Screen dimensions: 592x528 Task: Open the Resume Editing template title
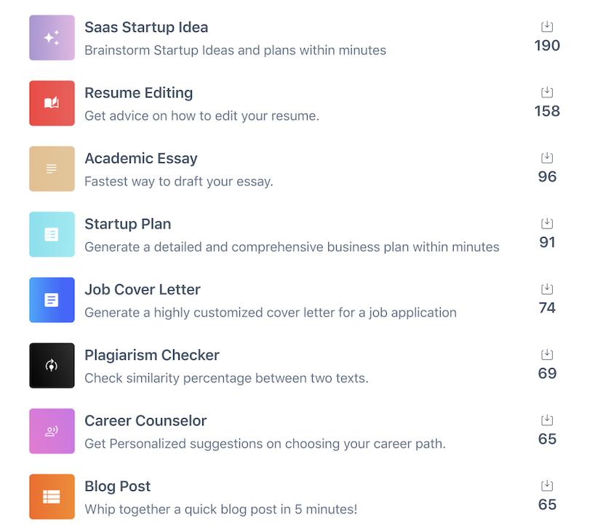pyautogui.click(x=138, y=93)
